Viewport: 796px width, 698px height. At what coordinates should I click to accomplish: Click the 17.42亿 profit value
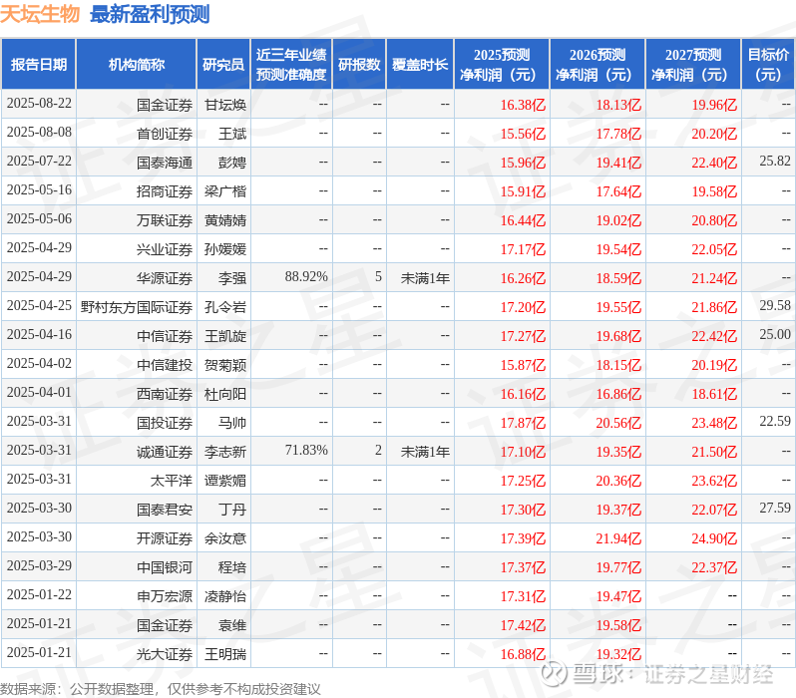click(x=523, y=626)
